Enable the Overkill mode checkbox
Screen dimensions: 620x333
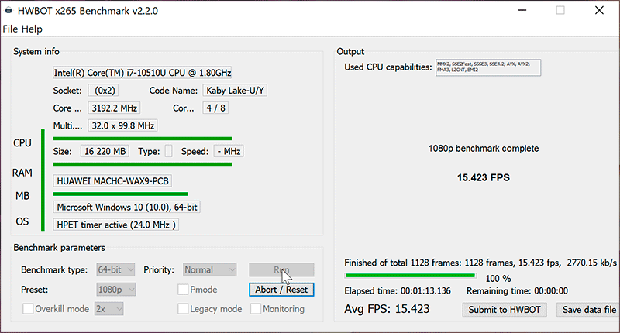pyautogui.click(x=28, y=309)
